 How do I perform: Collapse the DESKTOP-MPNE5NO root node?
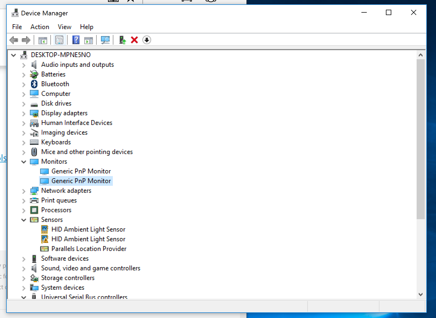[13, 55]
